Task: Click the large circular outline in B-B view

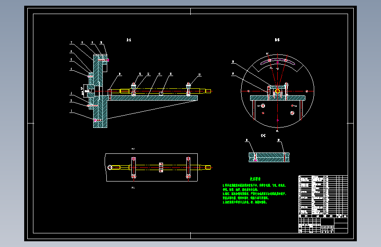Action: tap(277, 91)
